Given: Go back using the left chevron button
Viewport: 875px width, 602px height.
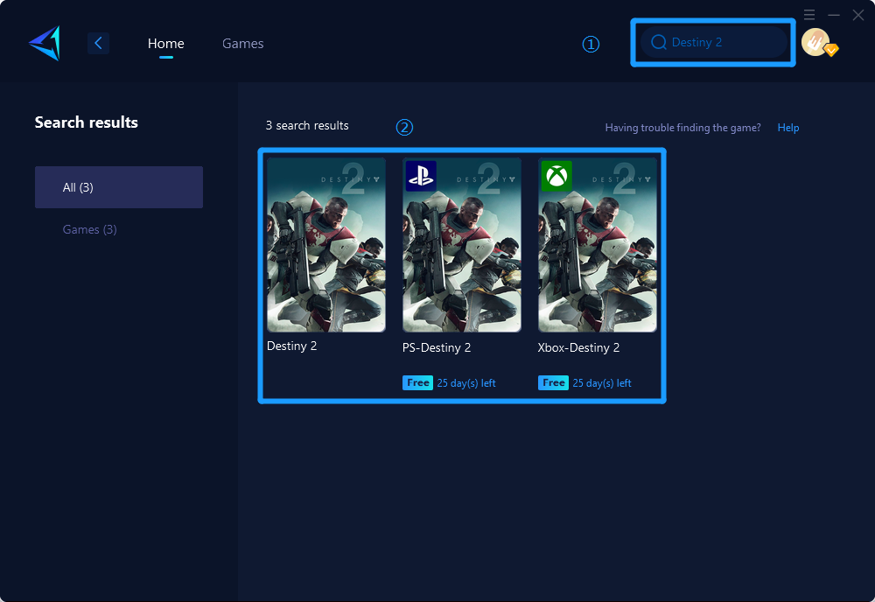Looking at the screenshot, I should (x=98, y=43).
